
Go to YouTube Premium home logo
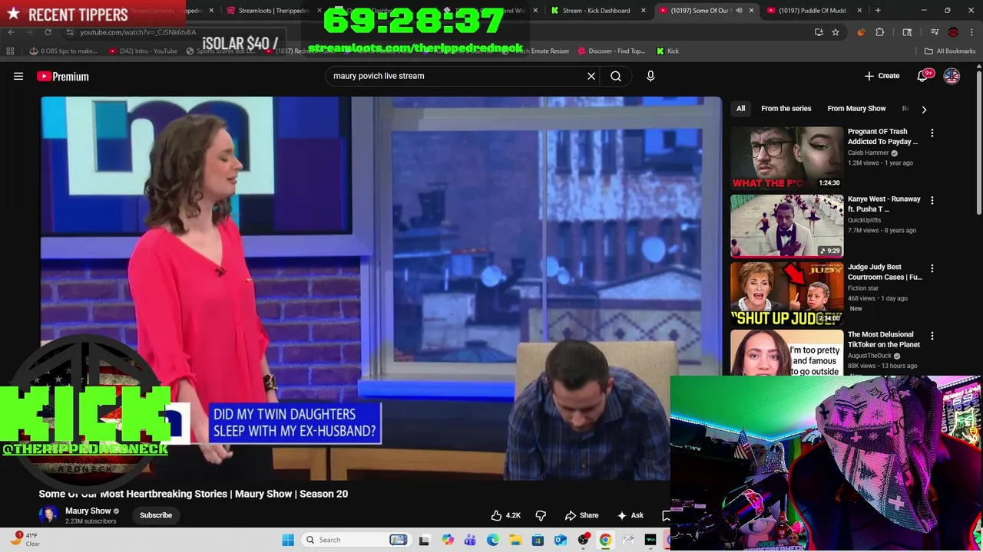[63, 76]
